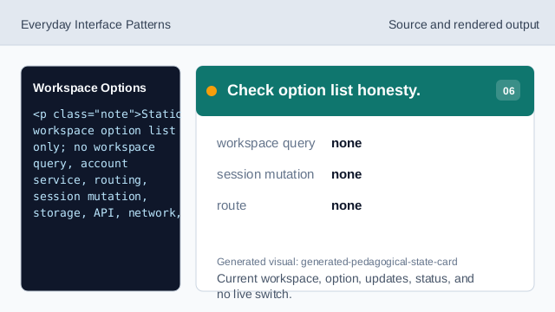This screenshot has width=555, height=312.
Task: Click the session mutation none value
Action: point(347,174)
